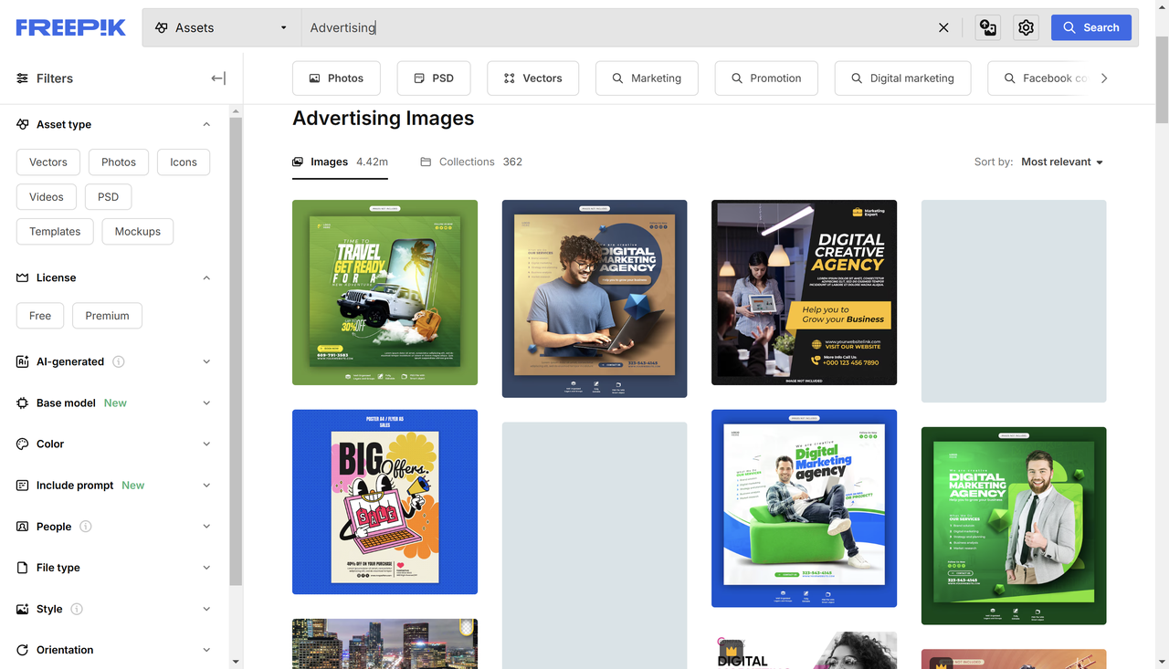1169x669 pixels.
Task: Click the Filters funnel icon
Action: [x=21, y=78]
